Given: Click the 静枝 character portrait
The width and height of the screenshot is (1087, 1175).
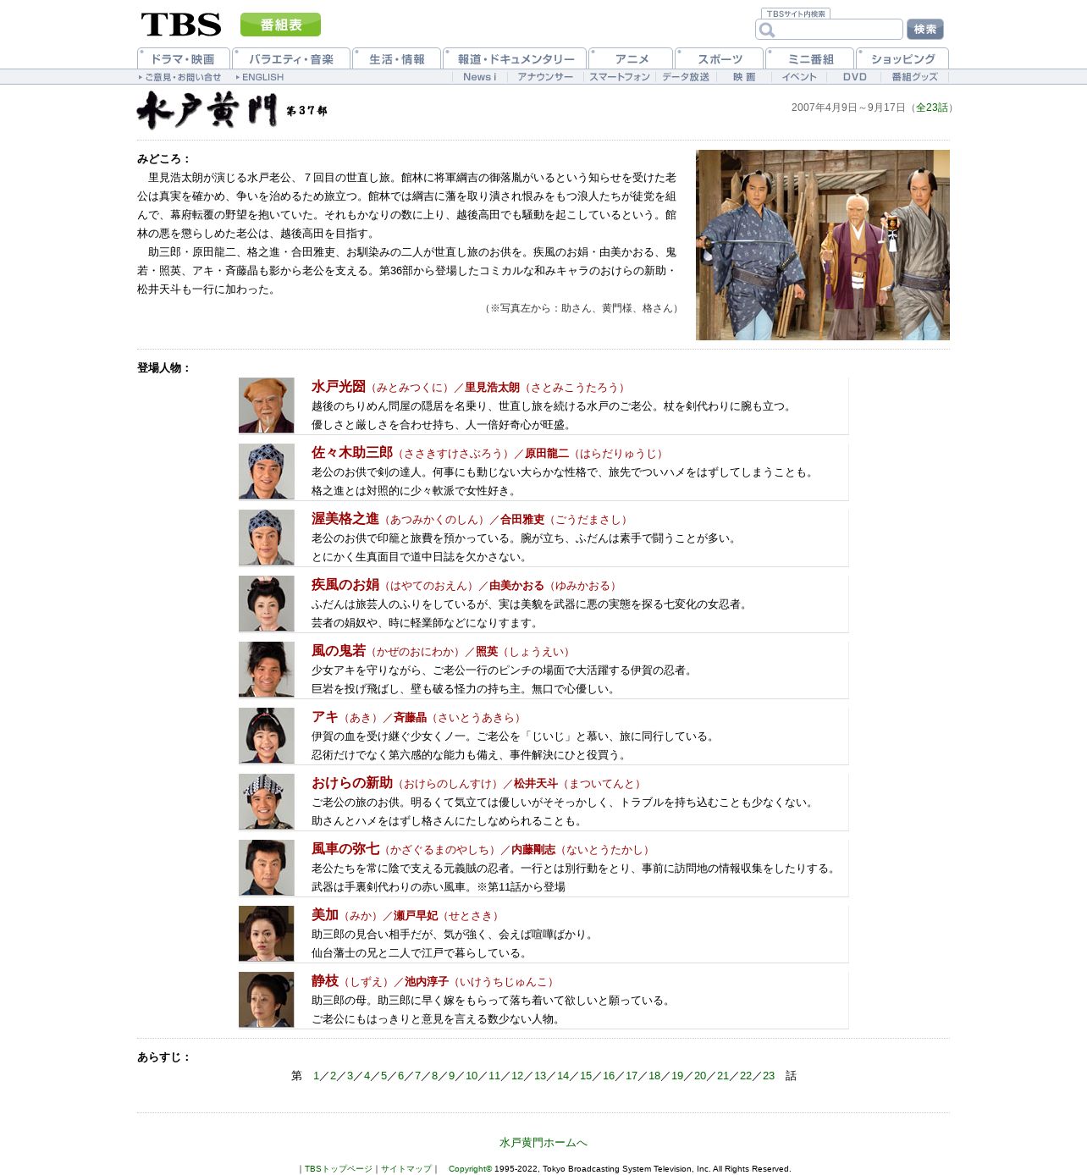Looking at the screenshot, I should pyautogui.click(x=267, y=1000).
